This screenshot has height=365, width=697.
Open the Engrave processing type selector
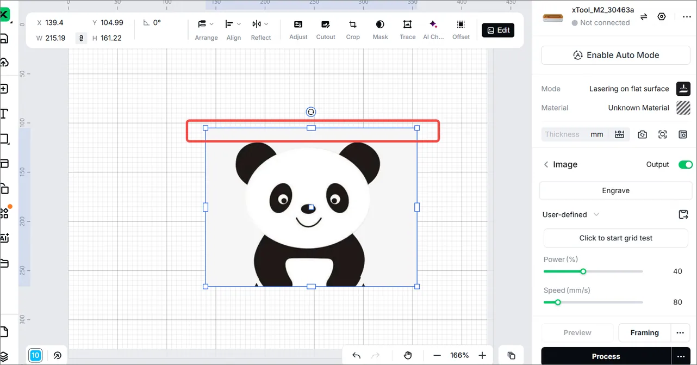[615, 190]
